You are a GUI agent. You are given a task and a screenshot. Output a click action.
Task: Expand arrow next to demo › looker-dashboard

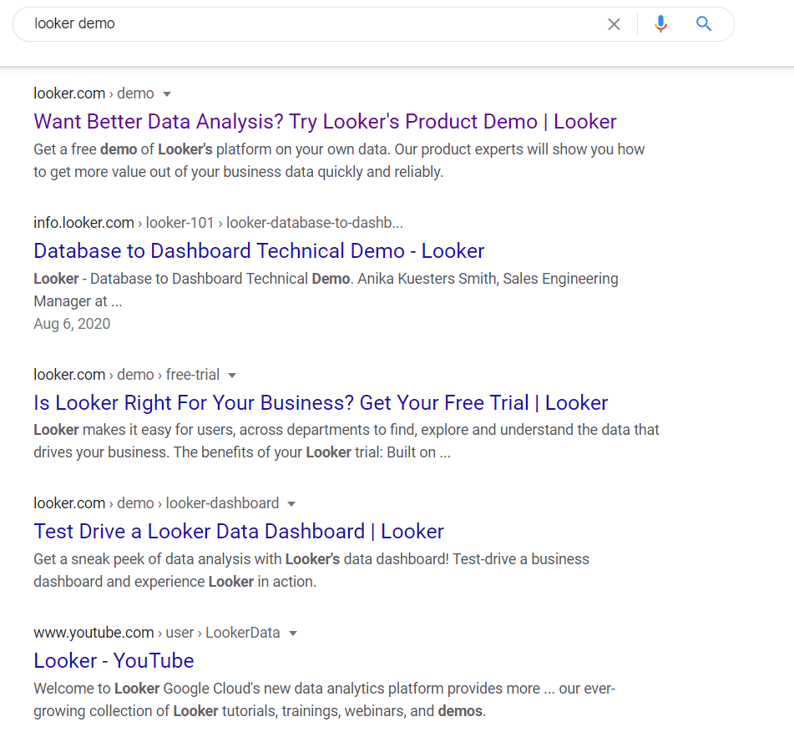point(291,504)
